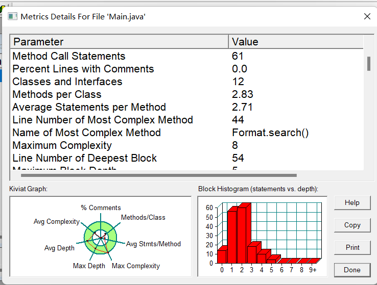Click the value 2.83

click(242, 94)
